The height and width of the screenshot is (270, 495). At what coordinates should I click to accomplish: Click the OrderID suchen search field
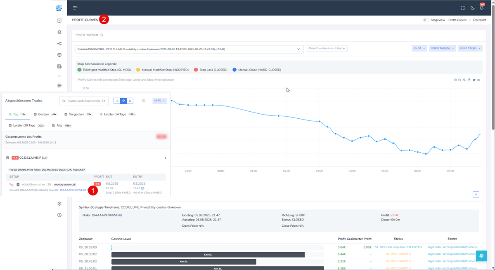point(327,48)
